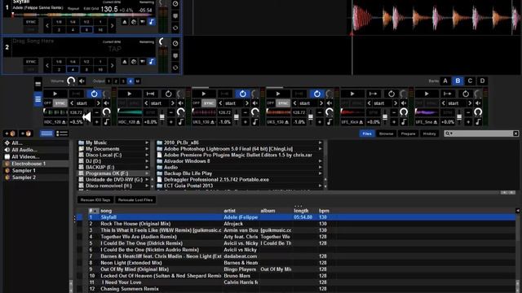This screenshot has width=522, height=293.
Task: Expand the Audio folder arrow
Action: tap(321, 167)
